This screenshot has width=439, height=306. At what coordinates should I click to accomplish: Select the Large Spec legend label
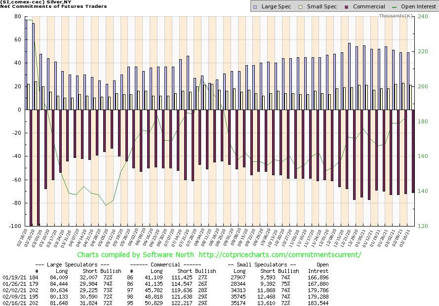pyautogui.click(x=275, y=6)
